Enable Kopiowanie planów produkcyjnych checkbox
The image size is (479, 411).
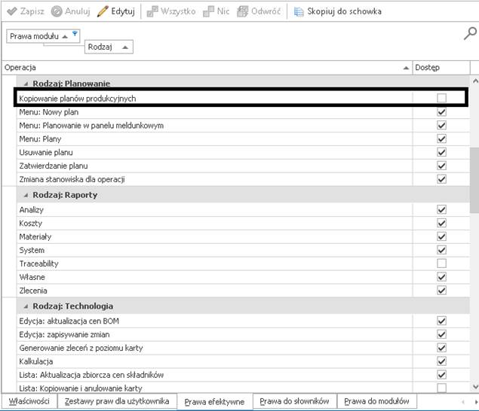click(441, 99)
